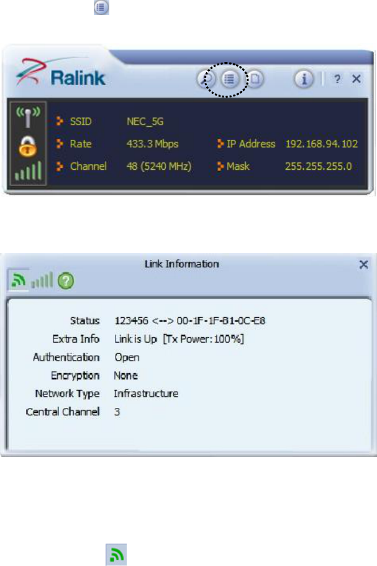Open the green question mark statistics tab

click(66, 281)
